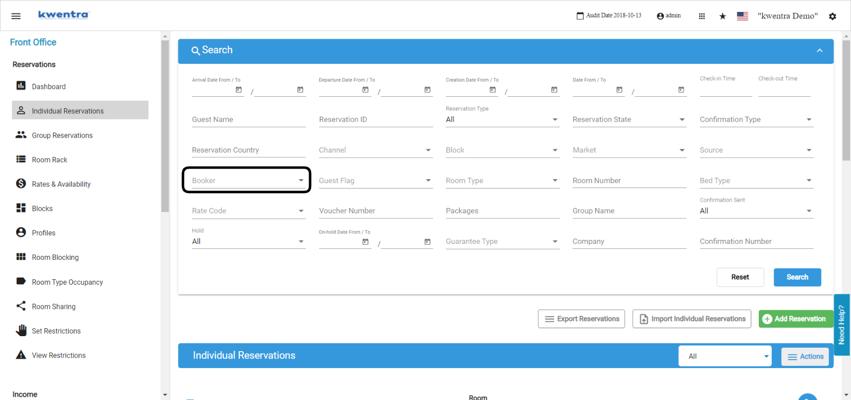This screenshot has width=851, height=400.
Task: Click the favorites star icon
Action: 722,16
